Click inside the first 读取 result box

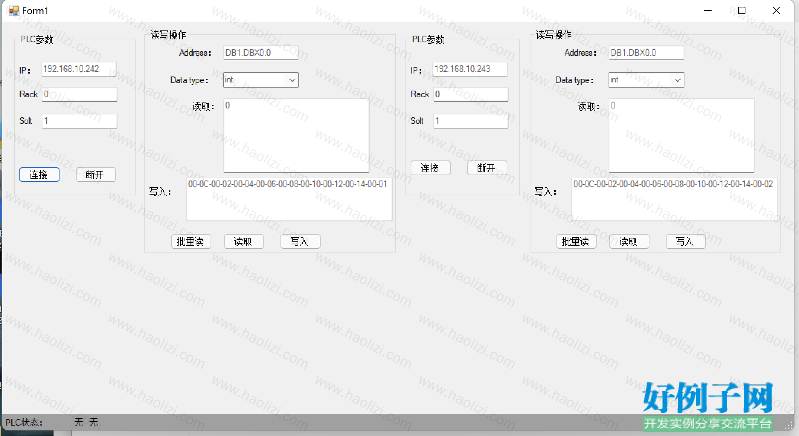pyautogui.click(x=296, y=136)
